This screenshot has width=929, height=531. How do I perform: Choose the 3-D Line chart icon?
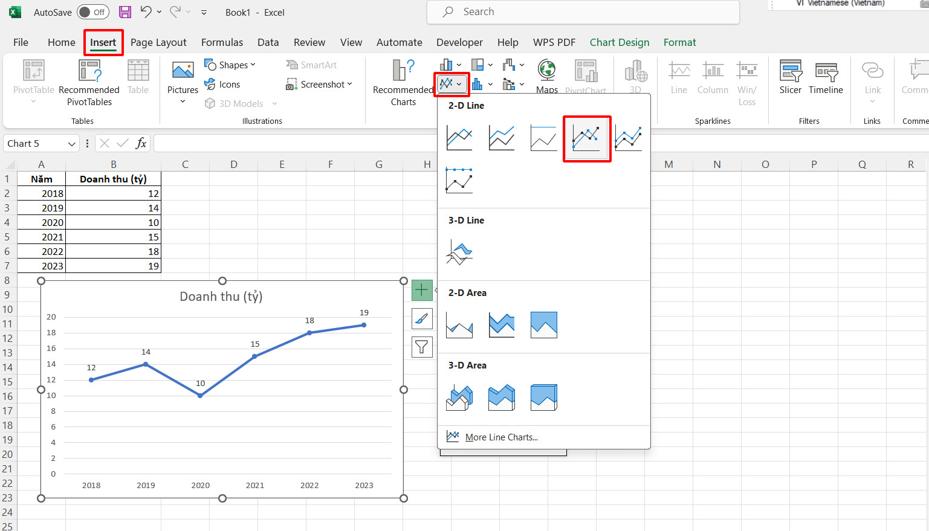(459, 252)
